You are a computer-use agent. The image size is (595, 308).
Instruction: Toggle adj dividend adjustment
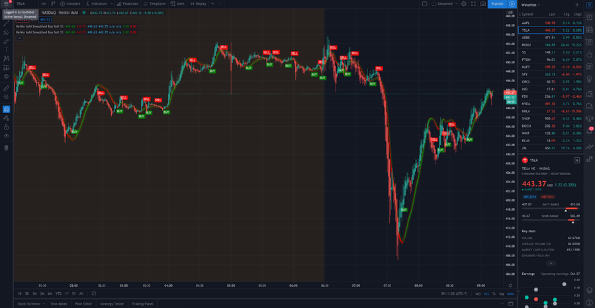click(478, 293)
